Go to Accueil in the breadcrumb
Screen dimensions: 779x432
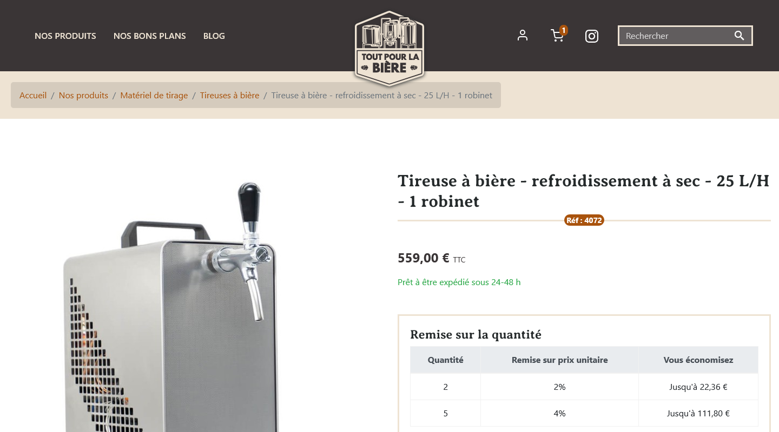33,95
